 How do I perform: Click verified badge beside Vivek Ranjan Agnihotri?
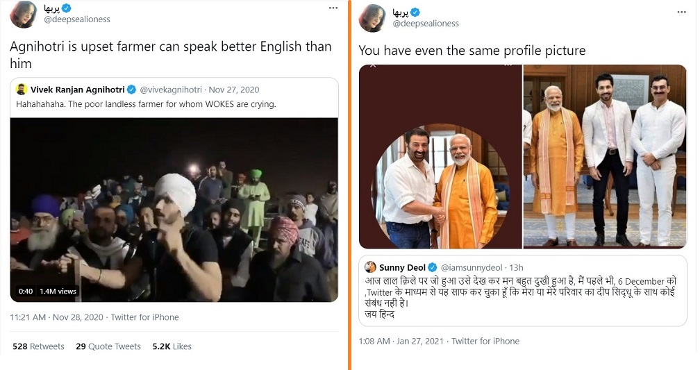pos(132,90)
